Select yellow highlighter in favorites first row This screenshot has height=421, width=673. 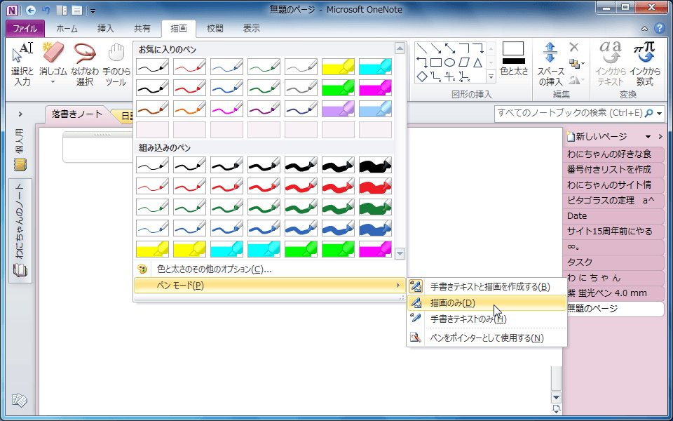pos(338,67)
